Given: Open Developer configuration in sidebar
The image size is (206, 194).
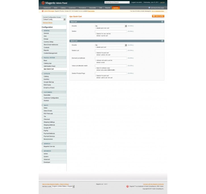Looking at the screenshot, I should [x=54, y=162].
